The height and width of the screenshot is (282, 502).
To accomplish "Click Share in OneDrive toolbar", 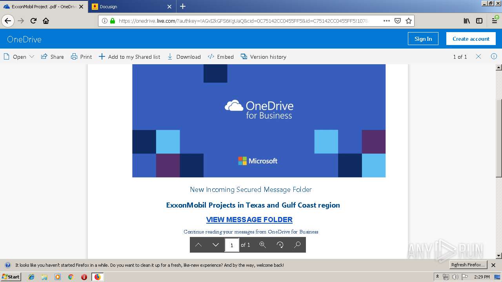I will coord(53,57).
